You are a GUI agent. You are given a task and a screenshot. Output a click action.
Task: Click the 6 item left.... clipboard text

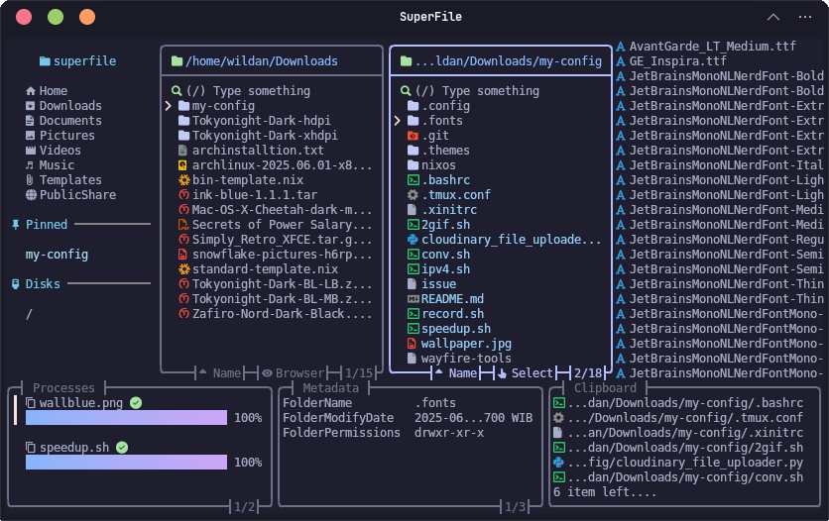[605, 492]
